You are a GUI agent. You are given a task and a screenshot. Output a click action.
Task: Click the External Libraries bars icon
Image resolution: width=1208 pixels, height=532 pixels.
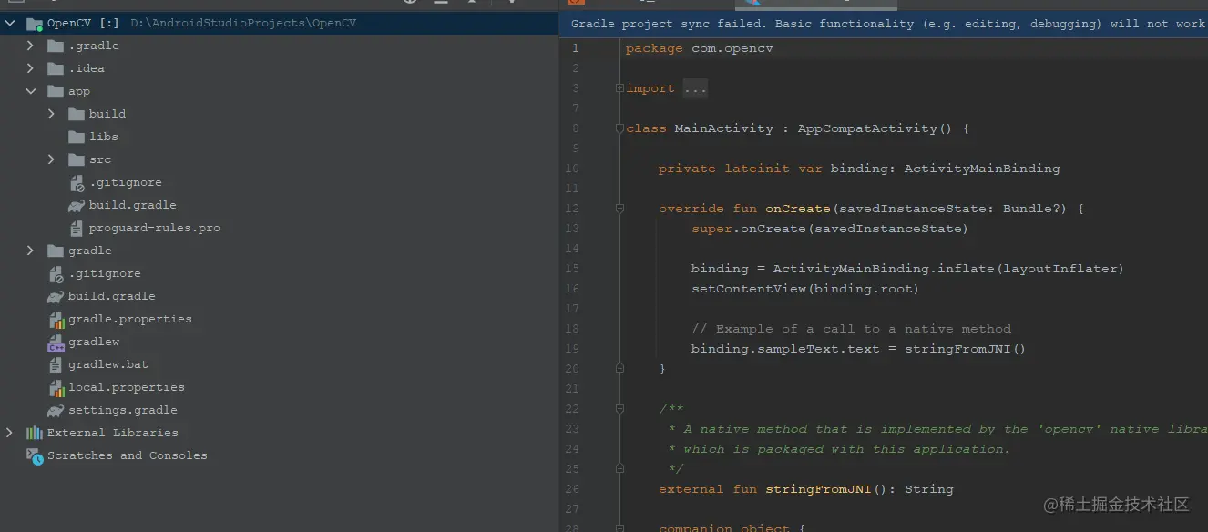(x=35, y=433)
